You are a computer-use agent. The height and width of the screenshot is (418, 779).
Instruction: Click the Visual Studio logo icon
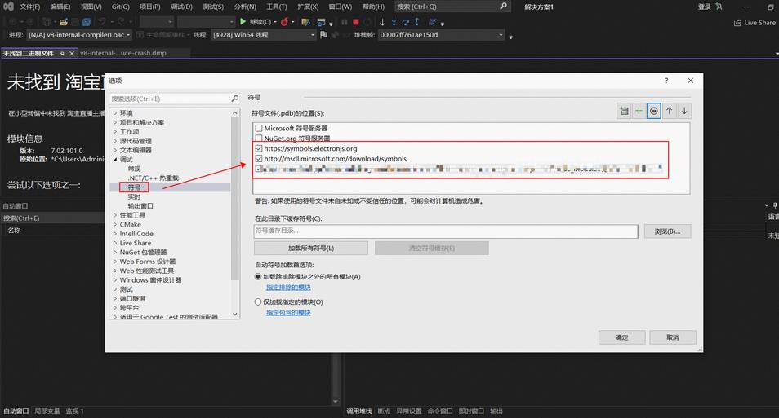click(8, 7)
